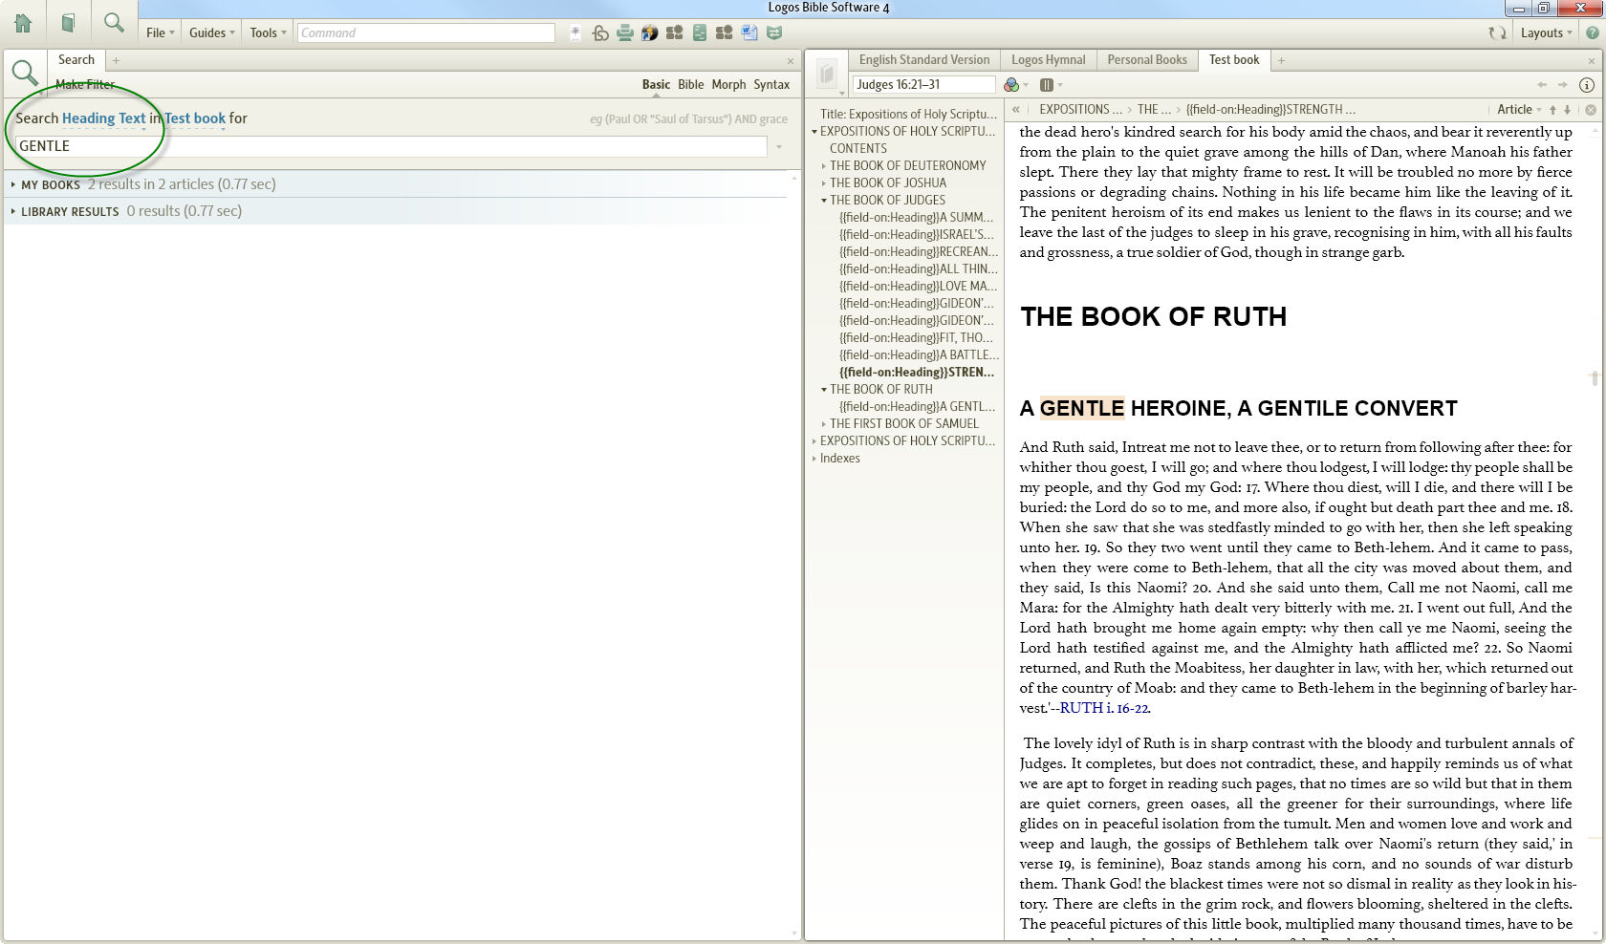The width and height of the screenshot is (1606, 944).
Task: Open the Layouts menu
Action: [x=1546, y=32]
